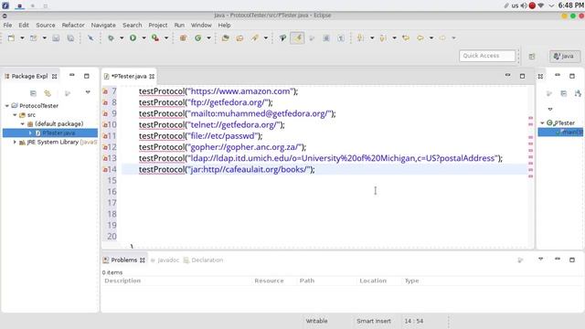Viewport: 585px width, 329px height.
Task: Open the New file dropdown arrow
Action: pos(22,38)
